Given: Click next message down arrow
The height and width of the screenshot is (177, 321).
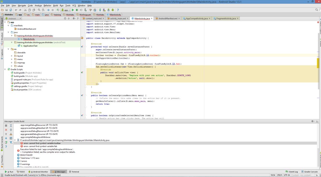Looking at the screenshot, I should (6, 138).
